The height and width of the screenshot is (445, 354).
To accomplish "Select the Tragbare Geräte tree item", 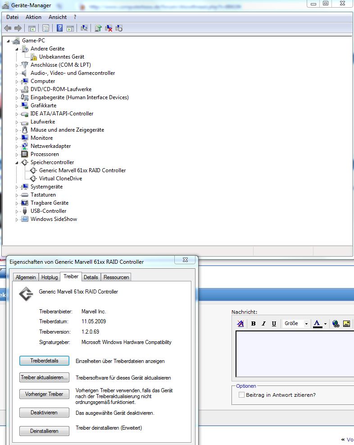I will [50, 203].
